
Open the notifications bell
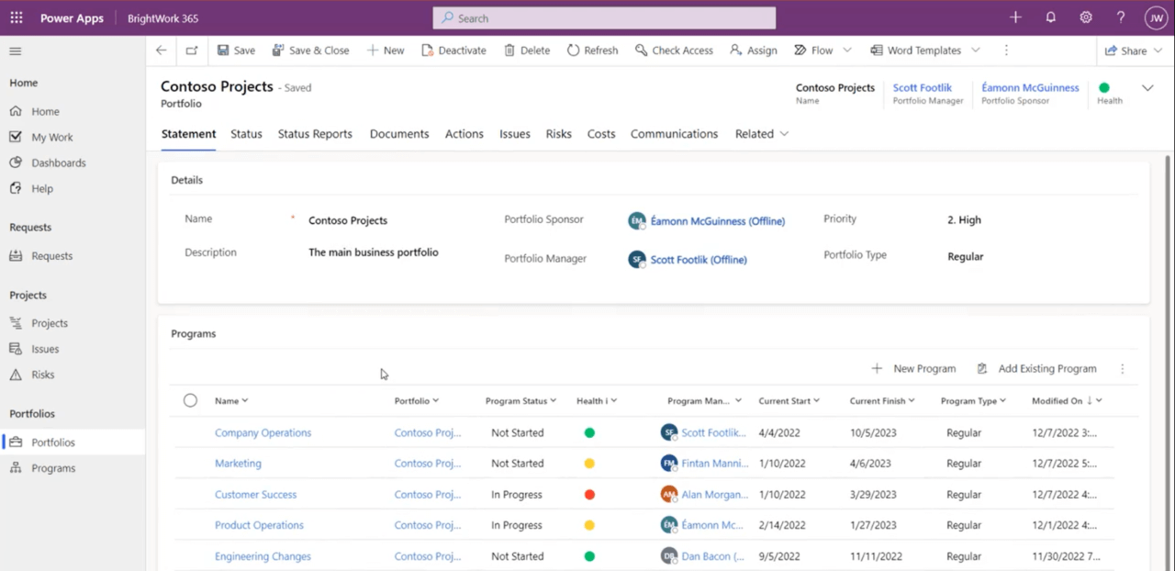pyautogui.click(x=1050, y=17)
